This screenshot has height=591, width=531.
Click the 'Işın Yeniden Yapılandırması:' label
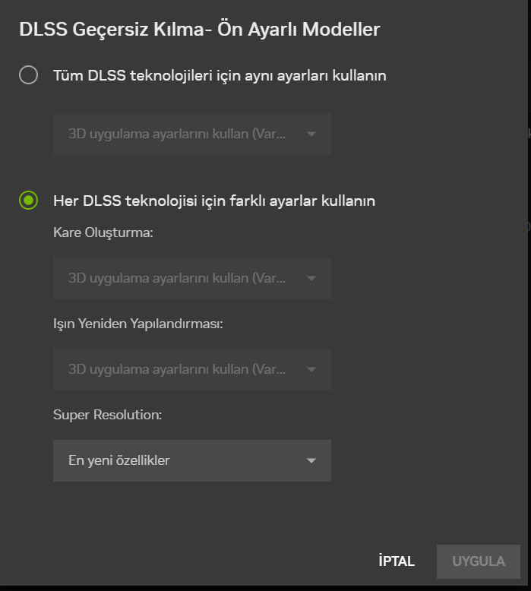[137, 324]
